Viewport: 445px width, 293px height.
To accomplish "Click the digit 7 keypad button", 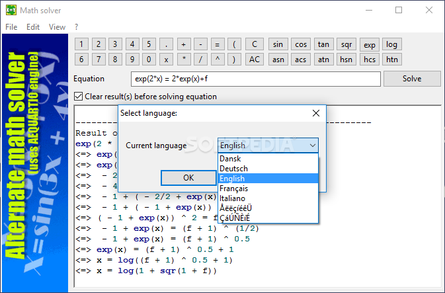I will 99,60.
